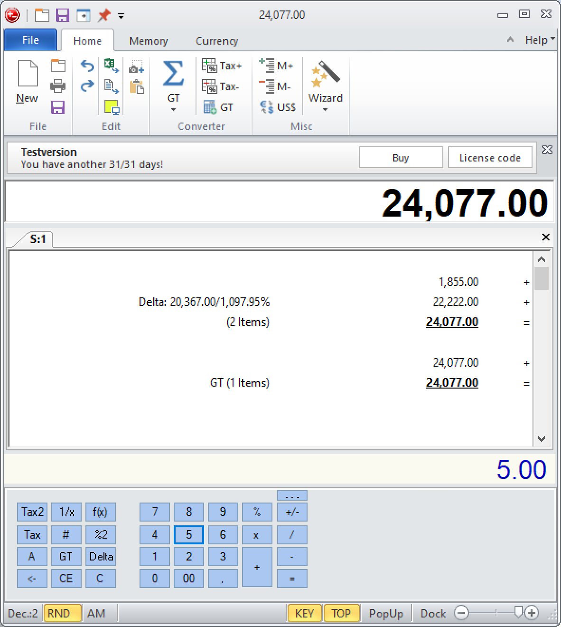
Task: Toggle the KEY keypad display
Action: coord(305,613)
